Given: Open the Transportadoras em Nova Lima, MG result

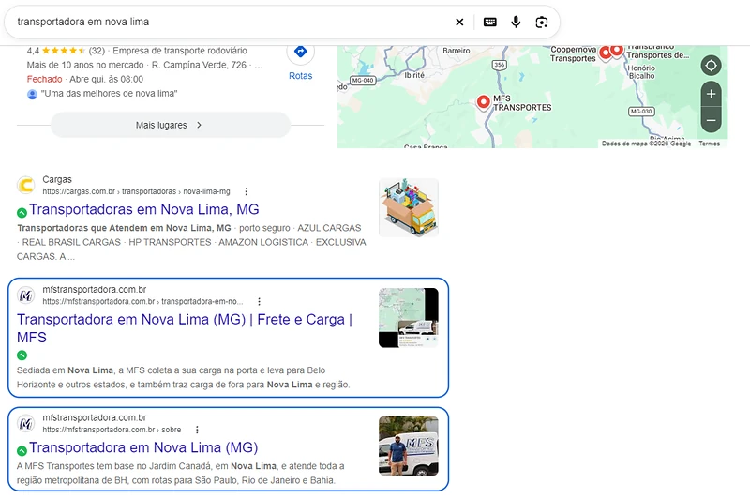Looking at the screenshot, I should coord(144,209).
